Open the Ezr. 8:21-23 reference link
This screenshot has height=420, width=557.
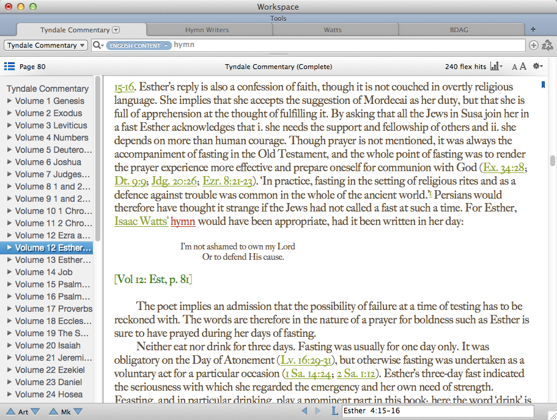(x=227, y=181)
